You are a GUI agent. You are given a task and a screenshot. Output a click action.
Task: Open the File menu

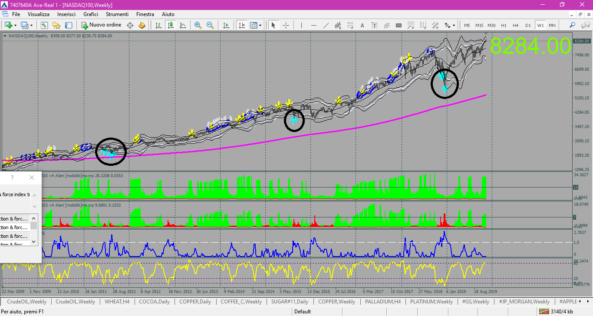[x=16, y=14]
